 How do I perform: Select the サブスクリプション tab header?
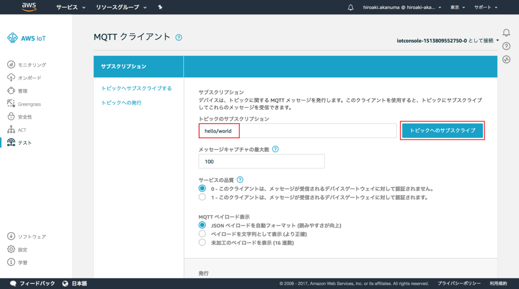[138, 66]
